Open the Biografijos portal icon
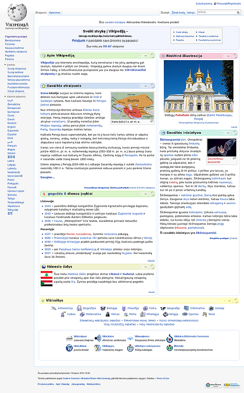The width and height of the screenshot is (244, 393). click(79, 308)
